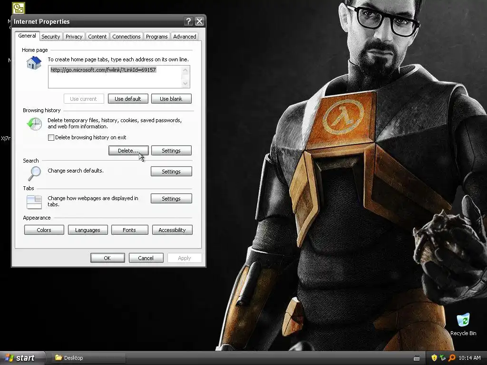The height and width of the screenshot is (365, 487).
Task: Switch to the Security tab
Action: (50, 37)
